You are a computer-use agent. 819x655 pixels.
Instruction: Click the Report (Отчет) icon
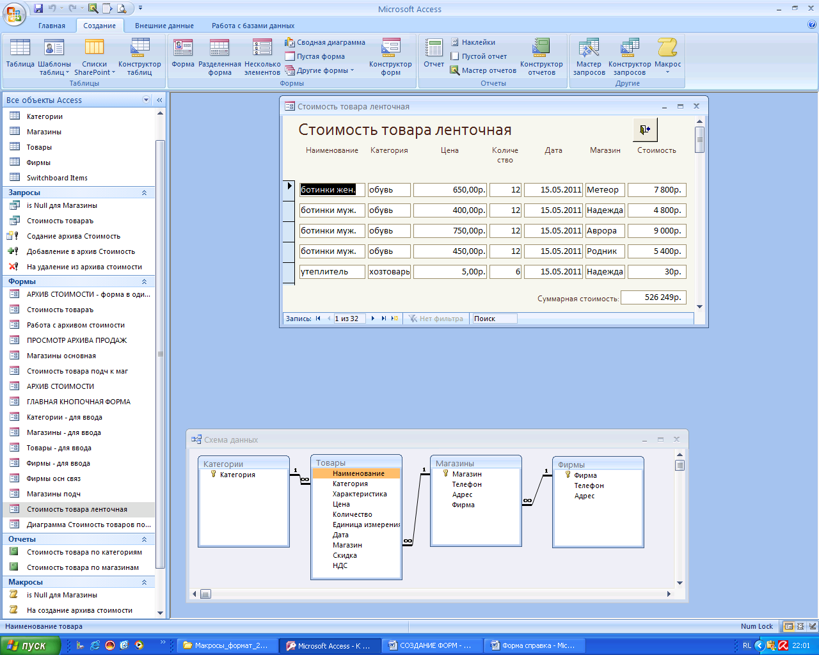434,54
